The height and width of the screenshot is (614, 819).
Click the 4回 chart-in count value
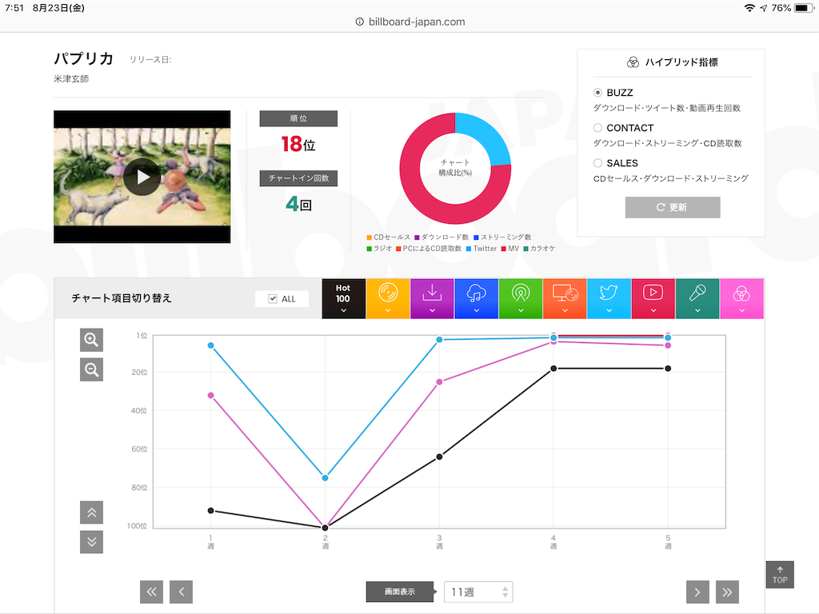point(298,204)
